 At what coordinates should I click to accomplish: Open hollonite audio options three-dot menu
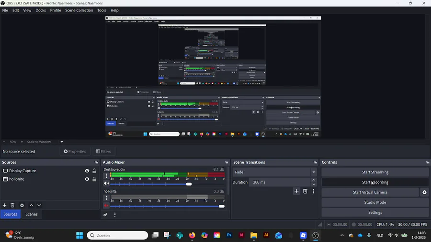click(106, 198)
